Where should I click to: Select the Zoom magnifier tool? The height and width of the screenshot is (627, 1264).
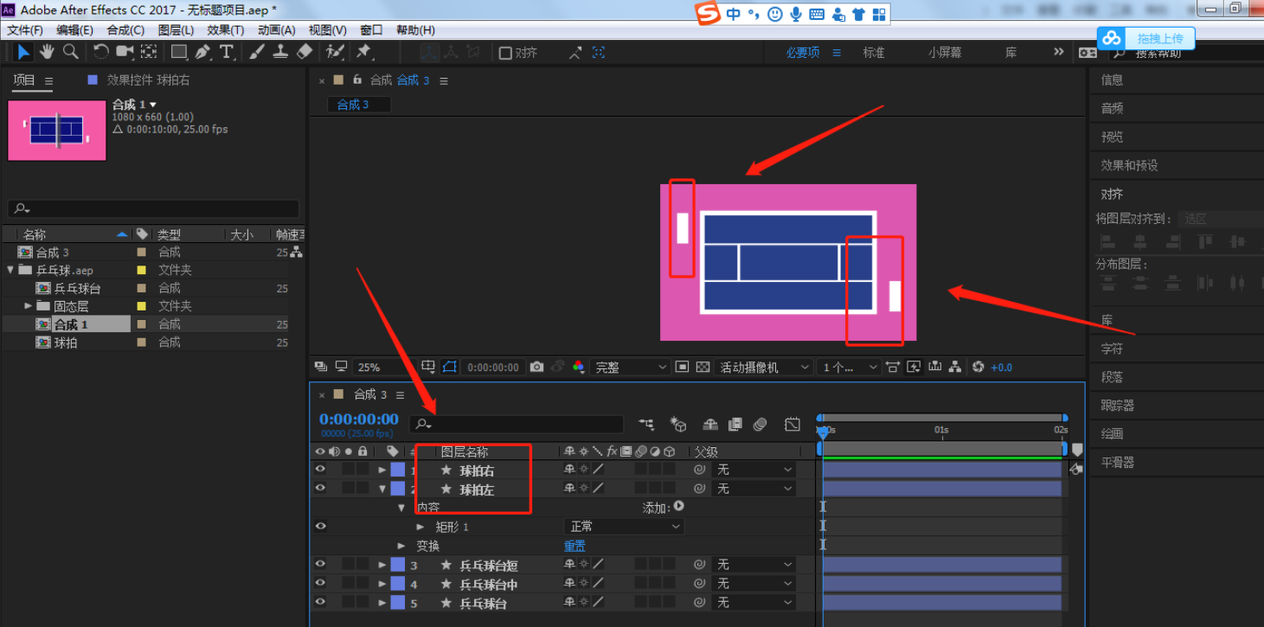click(70, 52)
